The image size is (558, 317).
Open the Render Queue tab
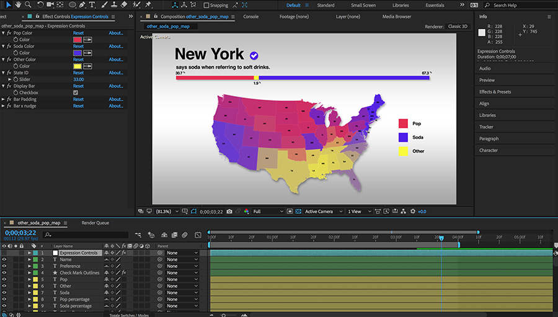click(x=95, y=223)
